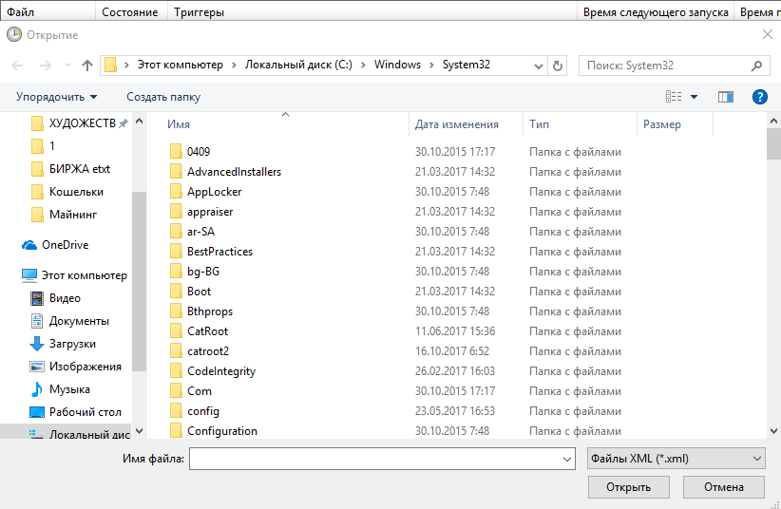Click Состояние column in background window
This screenshot has height=509, width=781.
(129, 12)
